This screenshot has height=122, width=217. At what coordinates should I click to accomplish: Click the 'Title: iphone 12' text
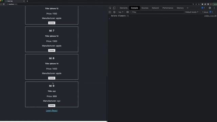[x=52, y=8]
